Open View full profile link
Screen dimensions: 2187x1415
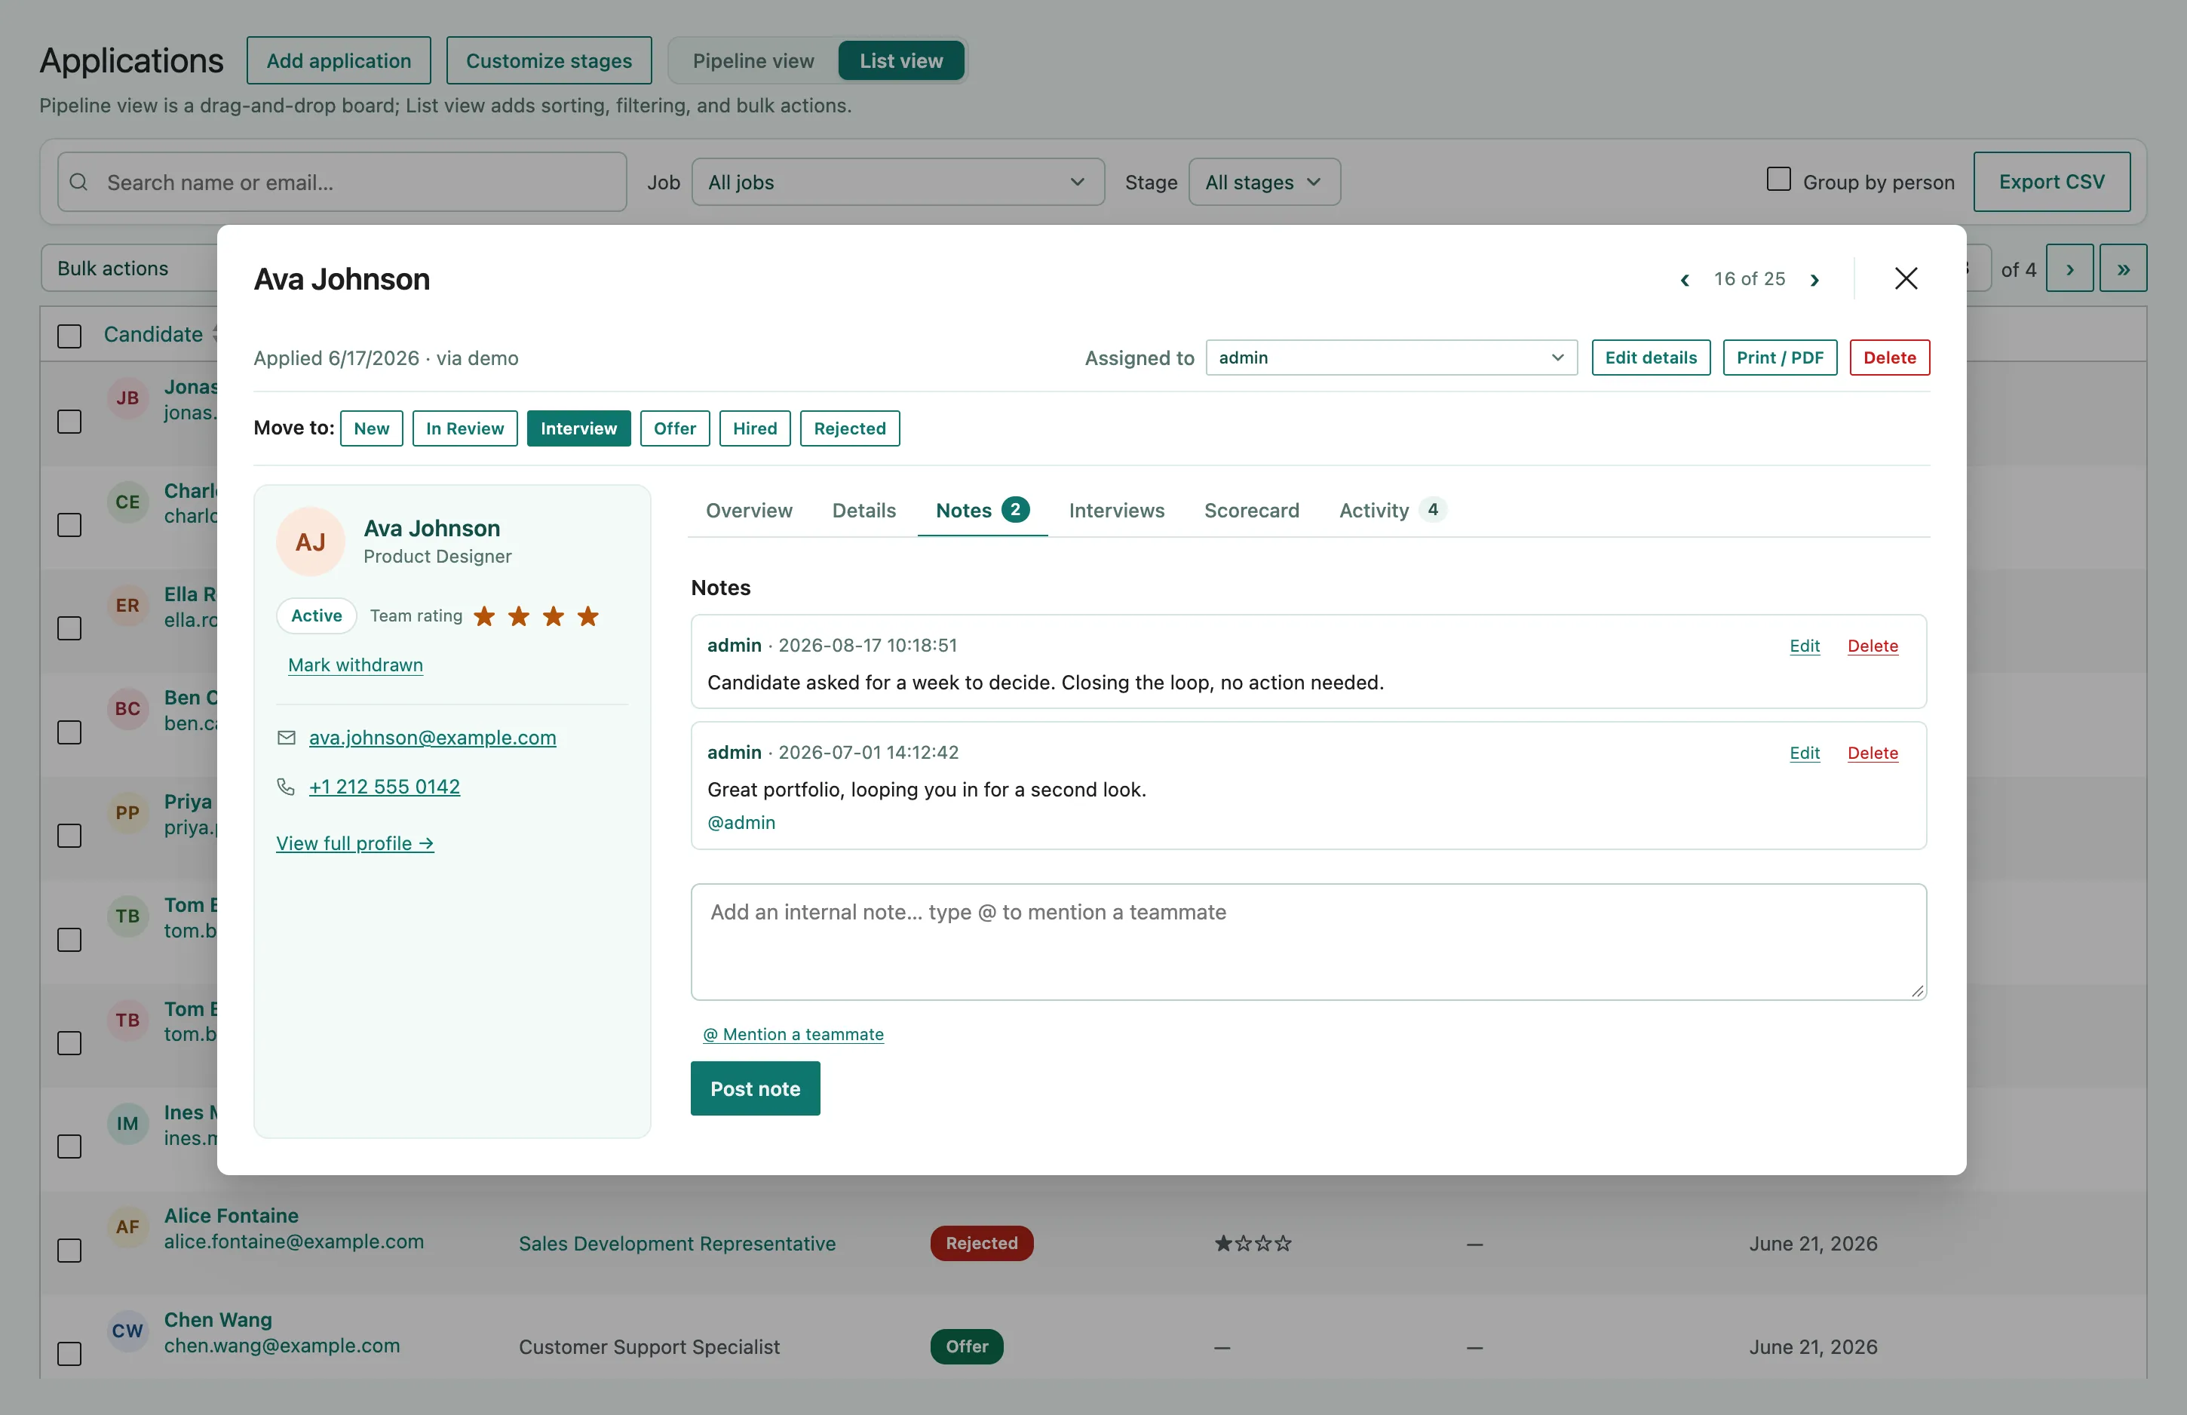pos(354,843)
